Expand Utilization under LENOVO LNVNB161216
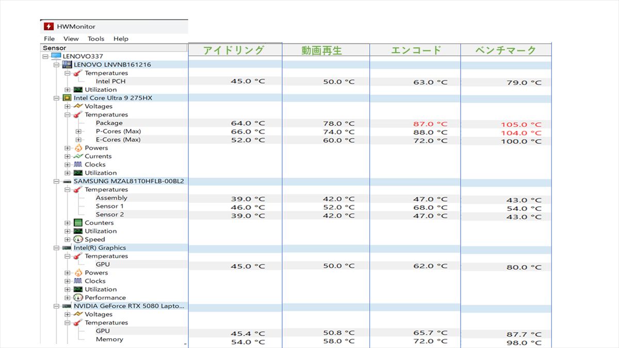Image resolution: width=619 pixels, height=348 pixels. (68, 90)
